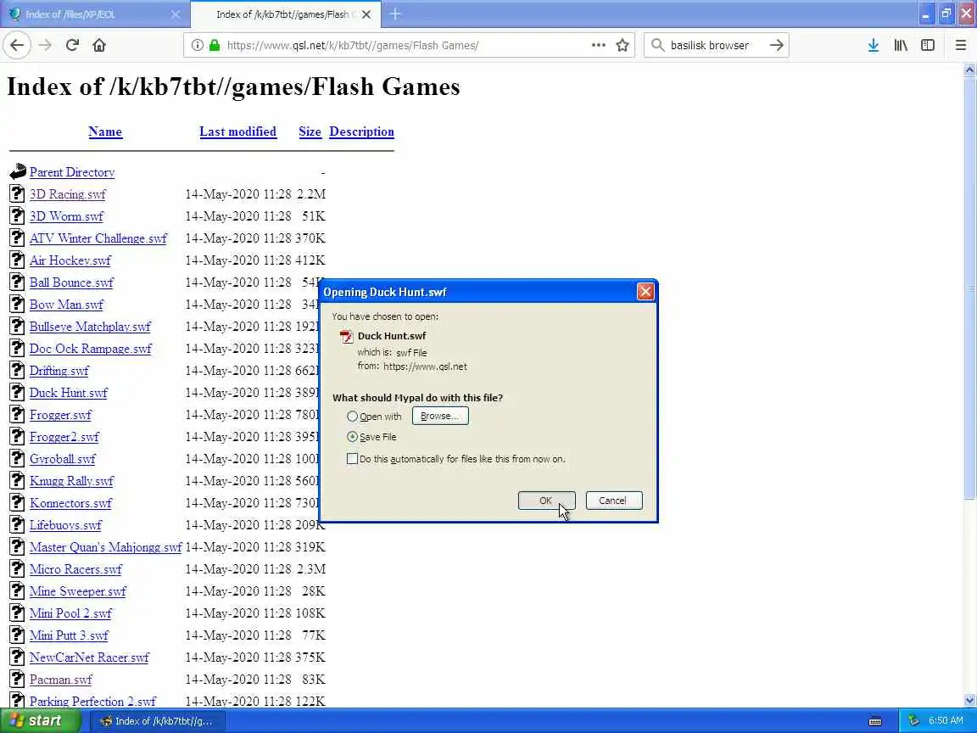Close the Flash Games tab
Screen dimensions: 977x733
[366, 14]
